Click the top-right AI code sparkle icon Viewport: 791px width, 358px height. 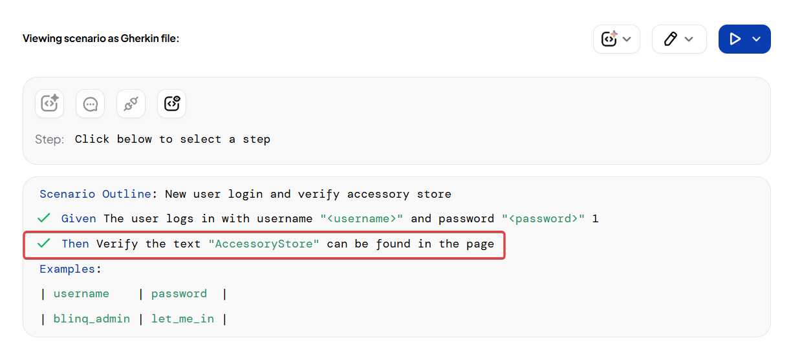coord(609,39)
